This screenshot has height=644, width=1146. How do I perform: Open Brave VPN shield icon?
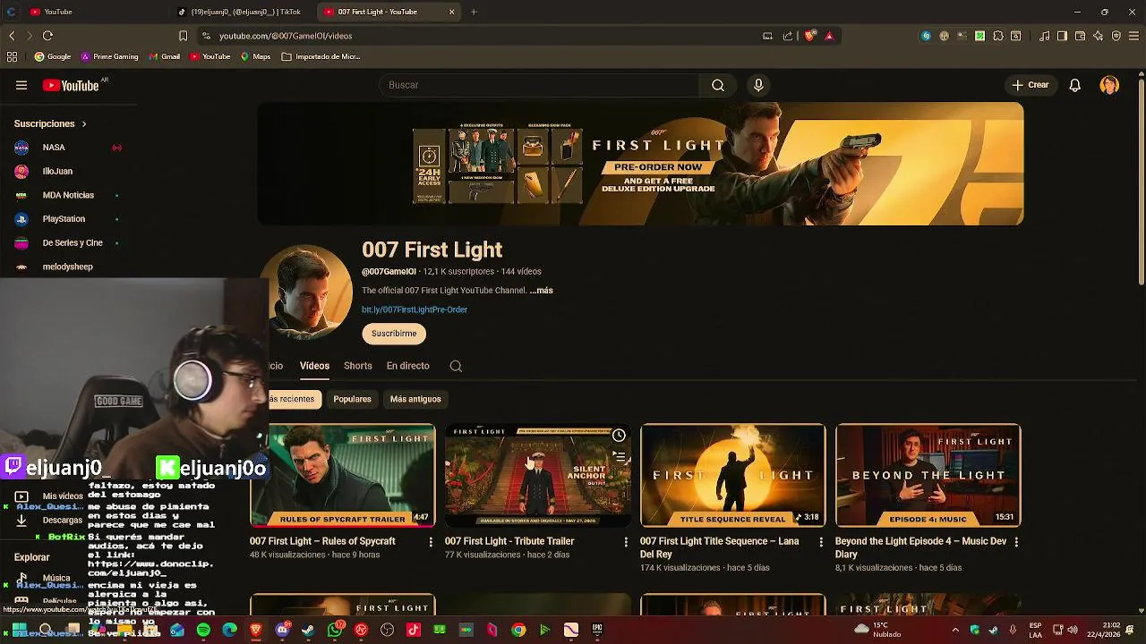(x=1116, y=36)
